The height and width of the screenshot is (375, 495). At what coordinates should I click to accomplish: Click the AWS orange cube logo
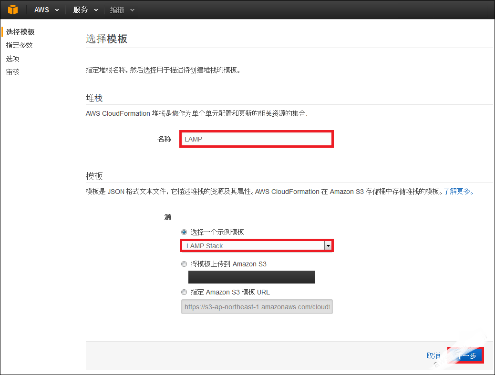coord(13,10)
